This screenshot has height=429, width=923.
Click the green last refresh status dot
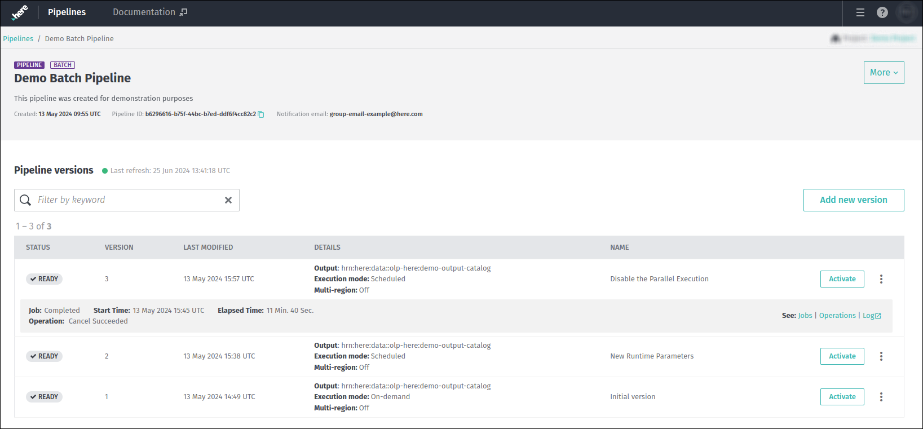pyautogui.click(x=105, y=171)
